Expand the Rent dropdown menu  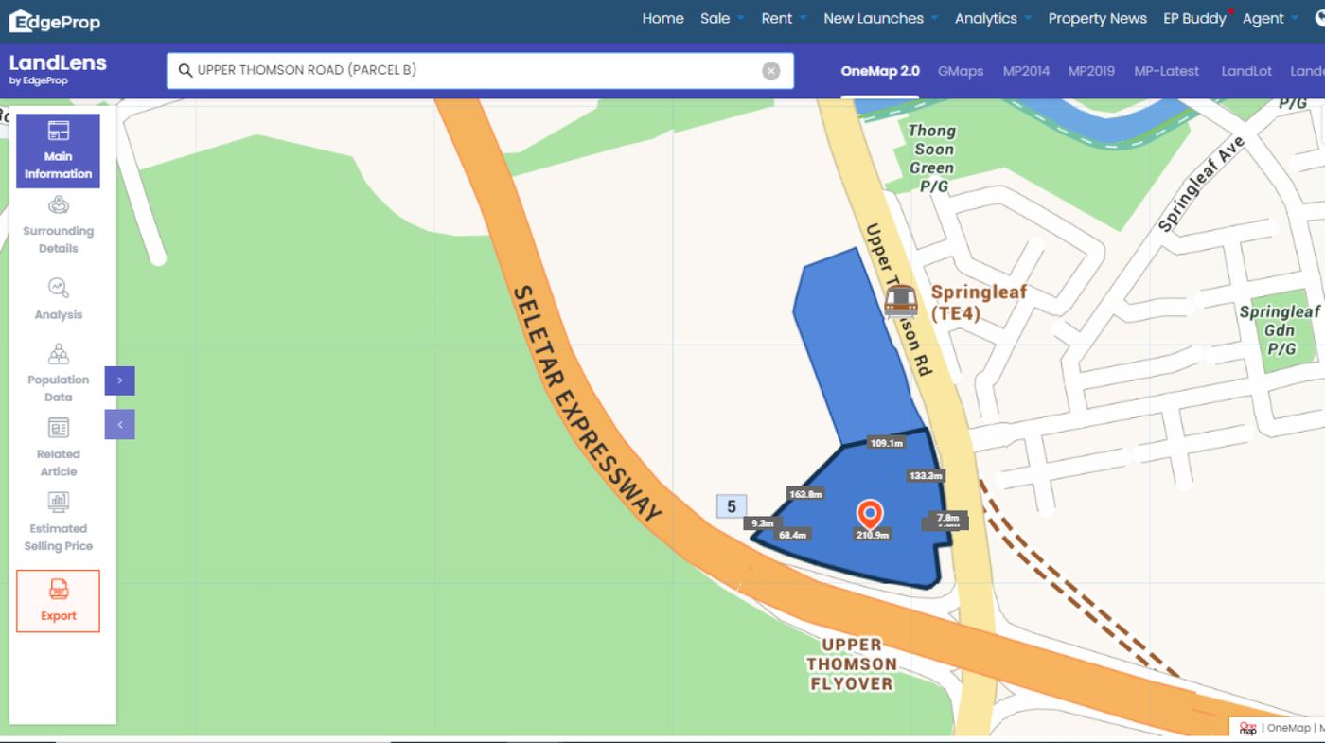pyautogui.click(x=784, y=18)
